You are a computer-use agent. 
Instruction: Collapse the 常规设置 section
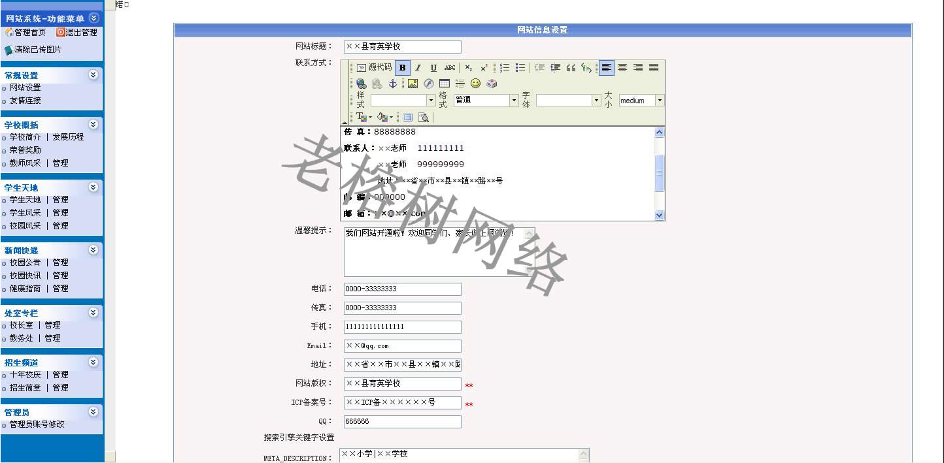pyautogui.click(x=93, y=75)
